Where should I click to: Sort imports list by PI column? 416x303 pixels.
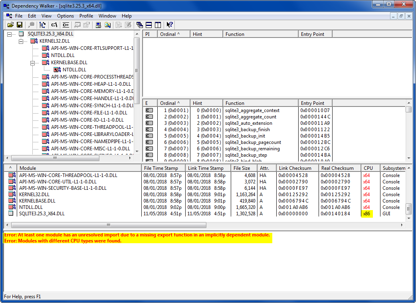click(150, 34)
